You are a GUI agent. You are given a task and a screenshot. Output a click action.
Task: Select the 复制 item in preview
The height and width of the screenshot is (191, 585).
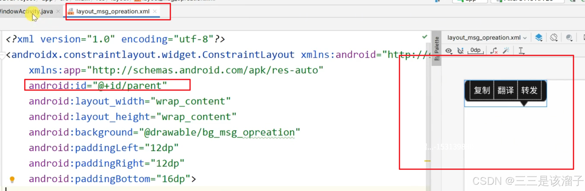482,90
